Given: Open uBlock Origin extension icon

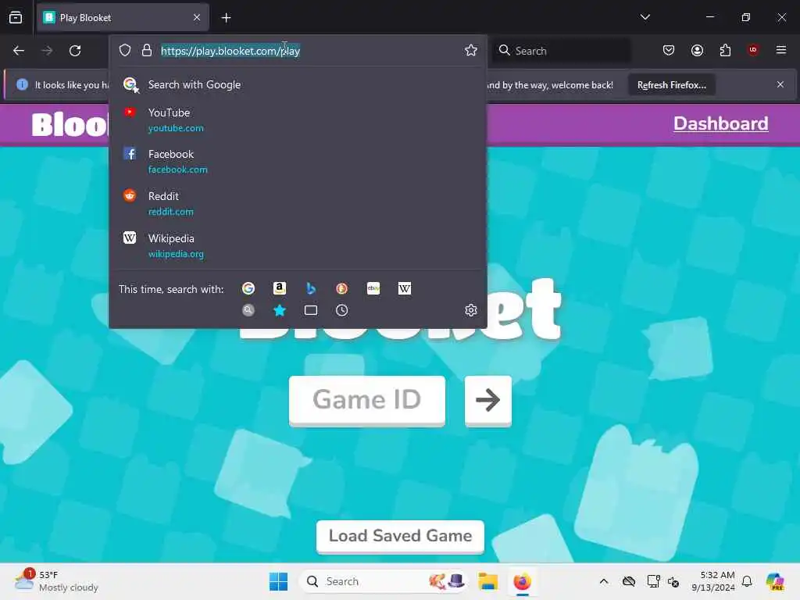Looking at the screenshot, I should point(753,50).
